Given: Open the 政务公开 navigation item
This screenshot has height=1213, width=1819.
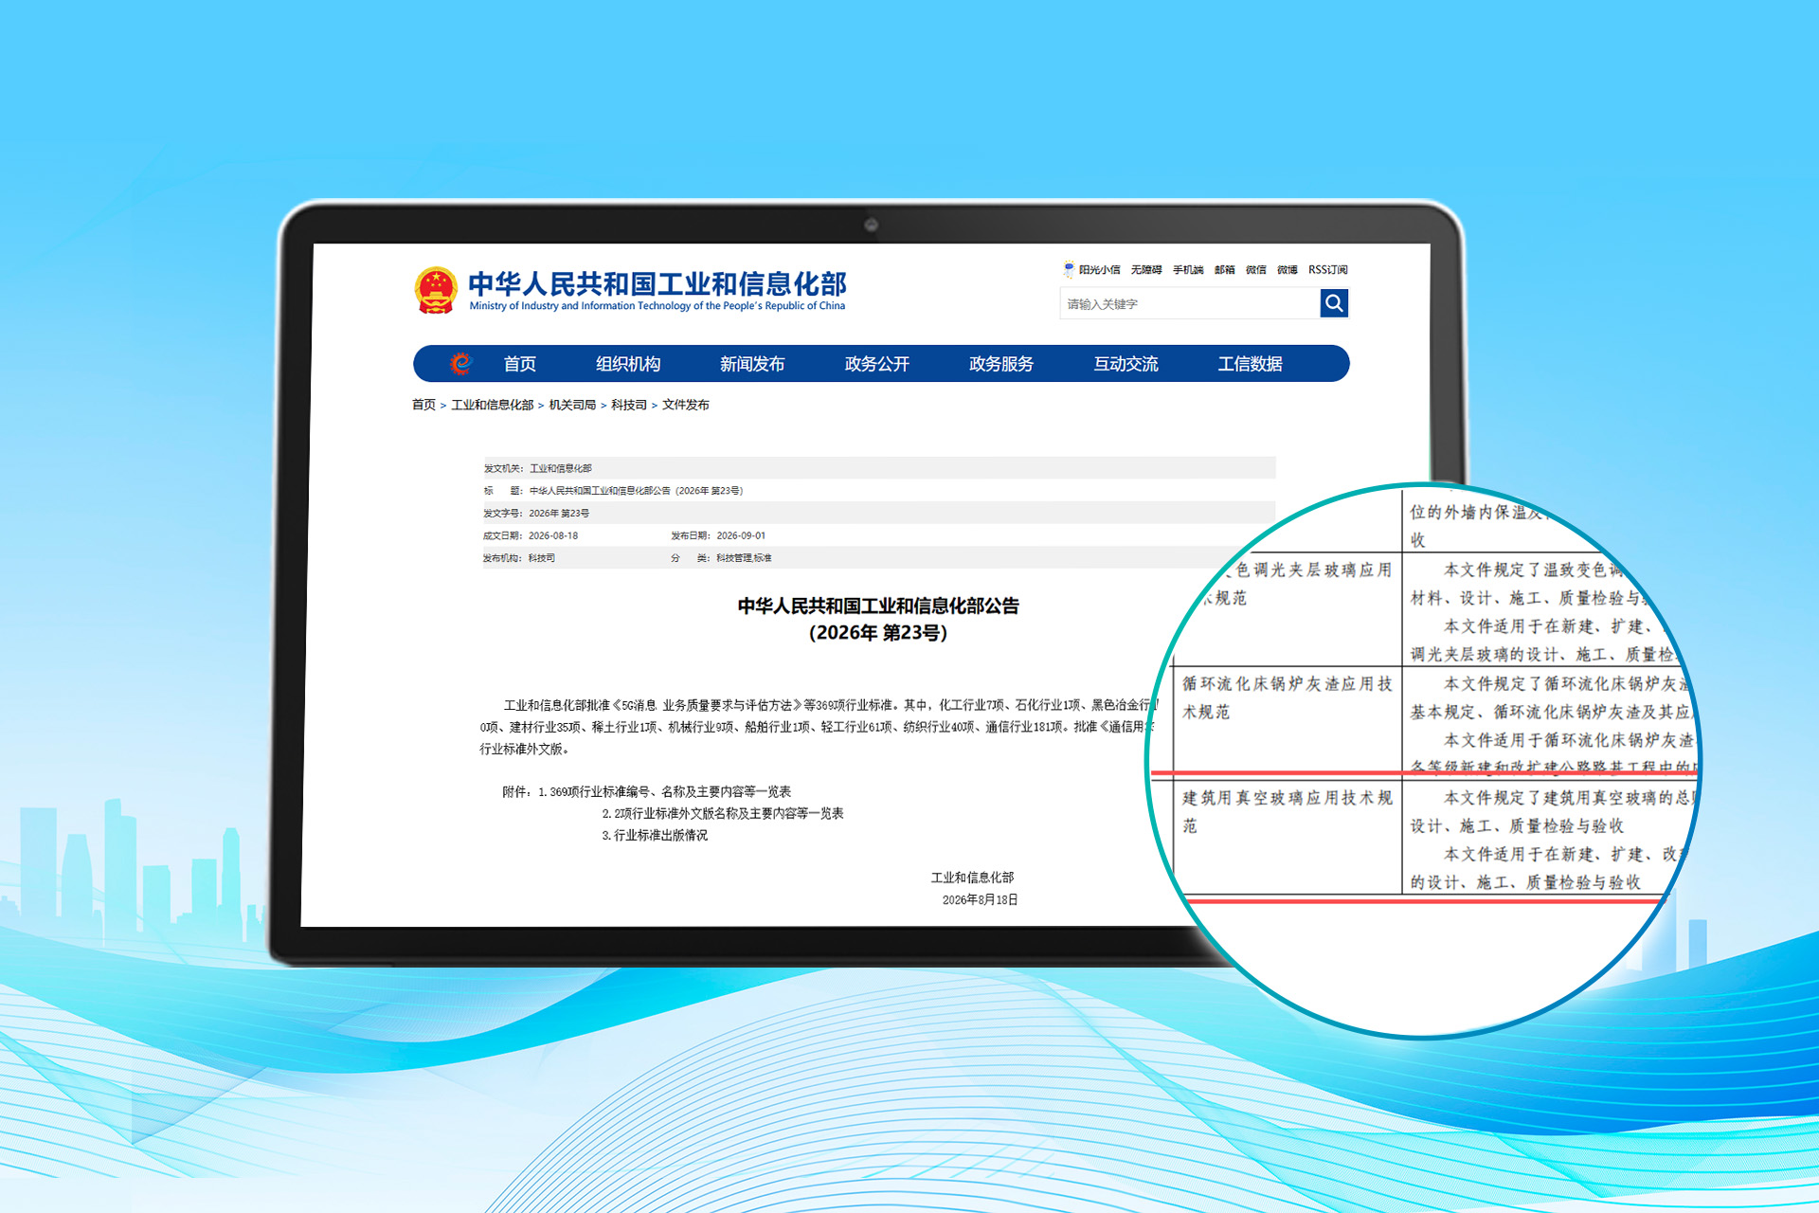Looking at the screenshot, I should pyautogui.click(x=877, y=364).
